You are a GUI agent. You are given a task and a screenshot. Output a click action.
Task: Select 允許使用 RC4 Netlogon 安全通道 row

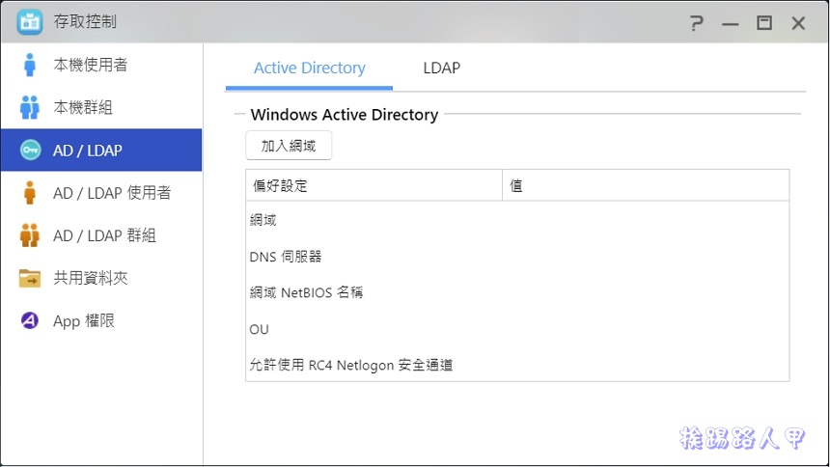517,365
